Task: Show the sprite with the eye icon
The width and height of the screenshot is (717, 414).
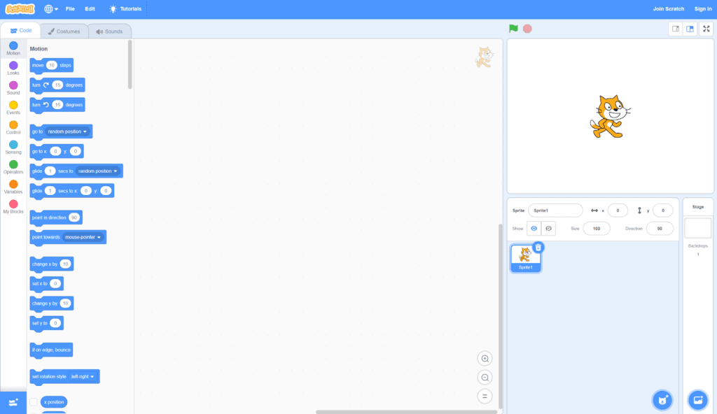Action: coord(534,229)
